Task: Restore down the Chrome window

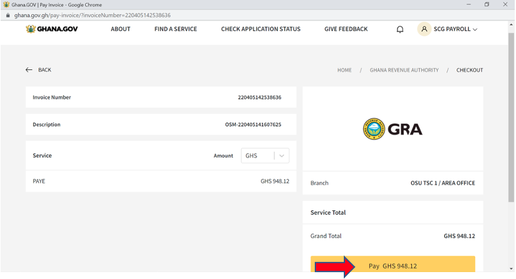Action: (487, 4)
